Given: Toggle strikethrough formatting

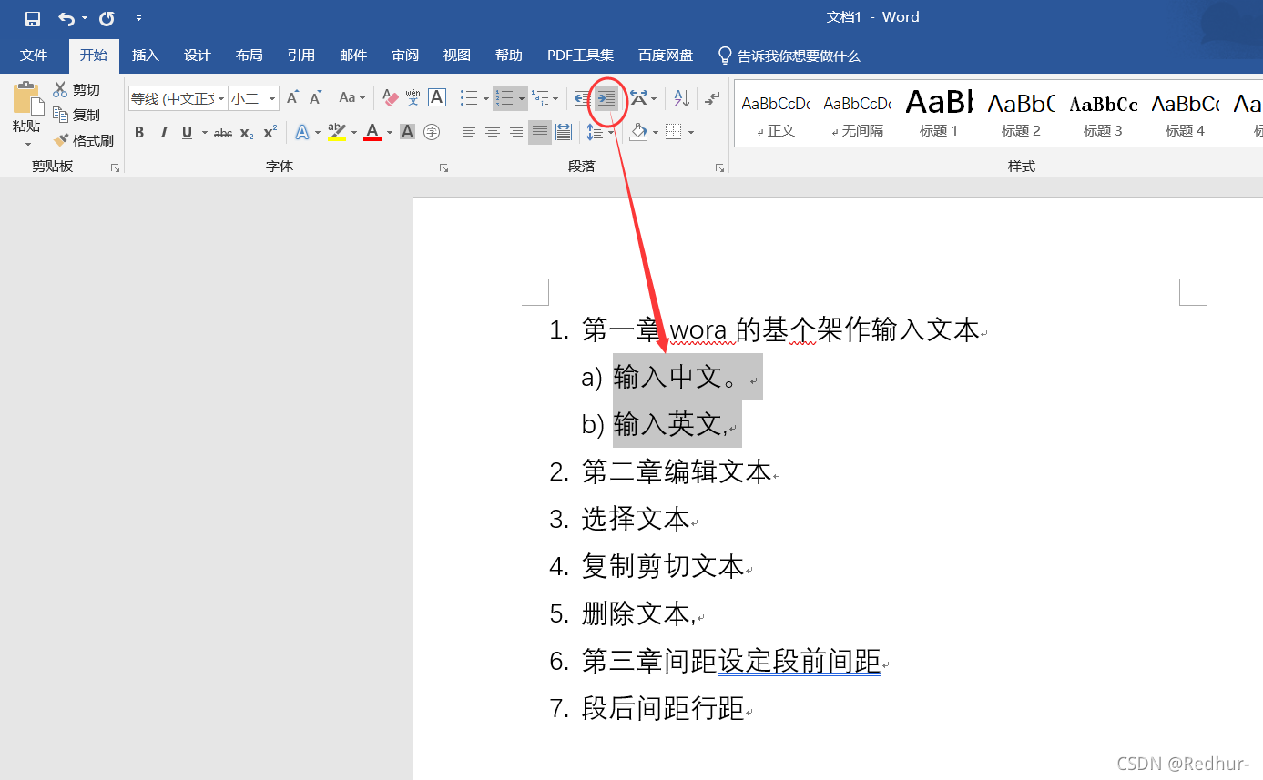Looking at the screenshot, I should 222,132.
